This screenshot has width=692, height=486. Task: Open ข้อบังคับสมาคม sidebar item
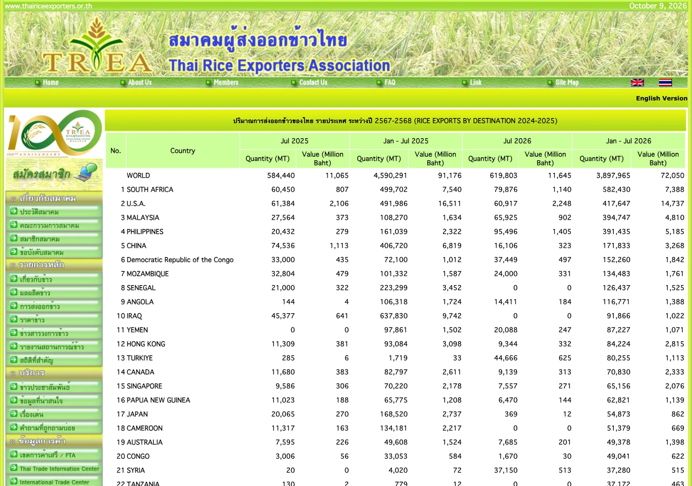point(54,252)
